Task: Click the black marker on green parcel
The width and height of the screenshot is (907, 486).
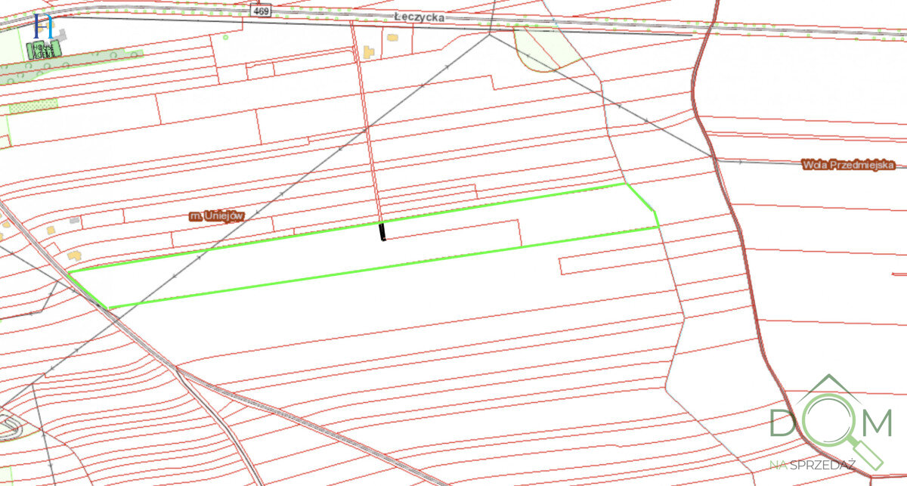Action: pos(382,231)
